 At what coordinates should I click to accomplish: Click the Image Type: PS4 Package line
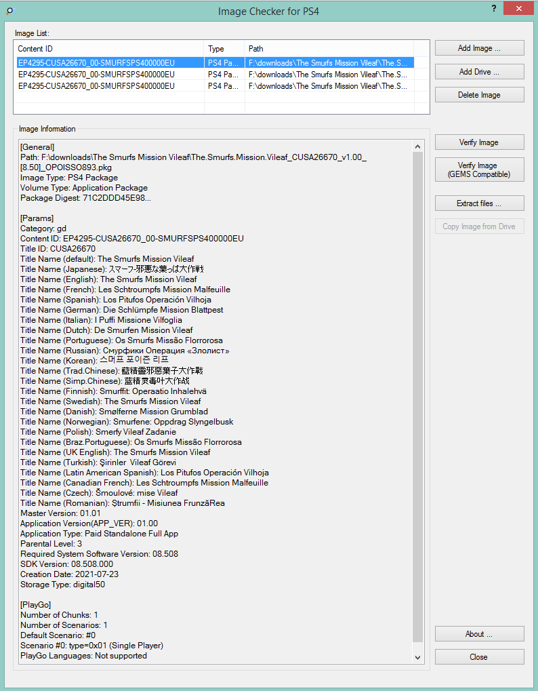[x=69, y=178]
